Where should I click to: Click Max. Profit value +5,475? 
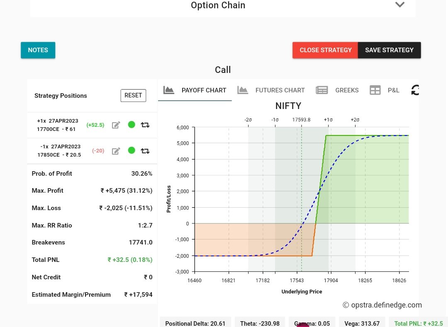(x=126, y=191)
